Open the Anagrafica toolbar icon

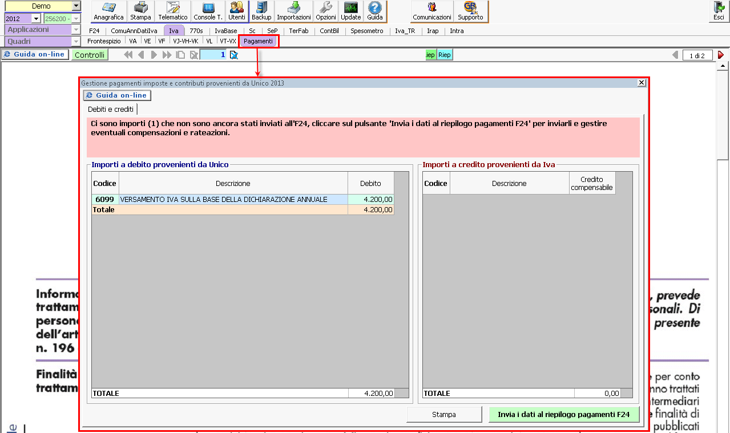pos(108,11)
